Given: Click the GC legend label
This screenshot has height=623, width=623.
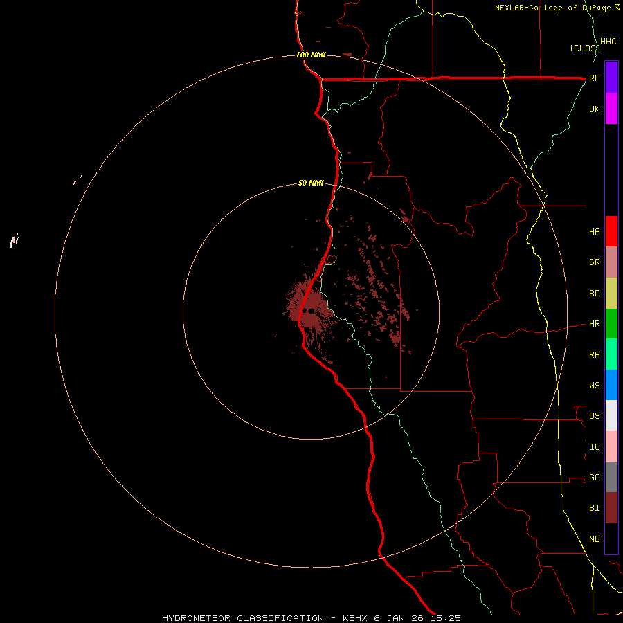Looking at the screenshot, I should click(594, 478).
